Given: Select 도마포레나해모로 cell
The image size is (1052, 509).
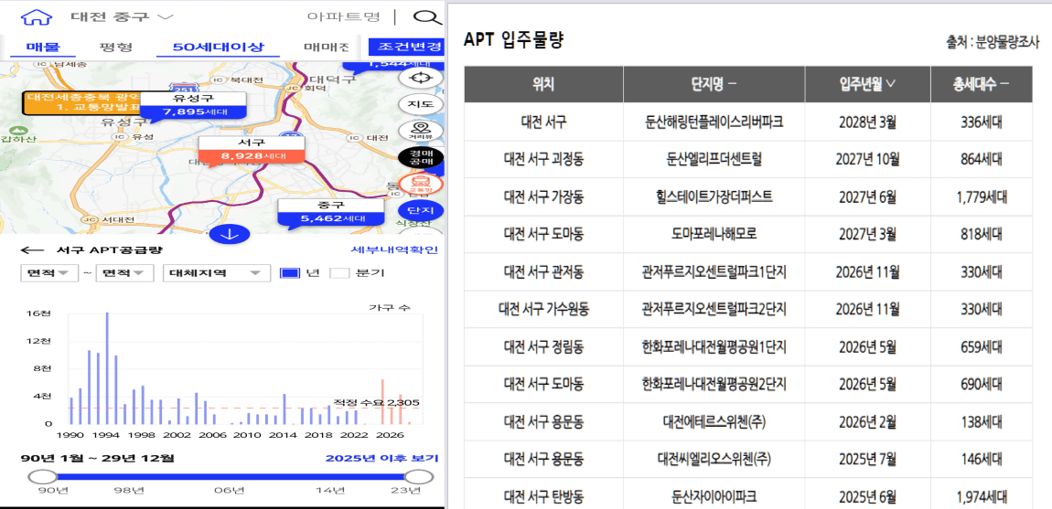Looking at the screenshot, I should 714,235.
